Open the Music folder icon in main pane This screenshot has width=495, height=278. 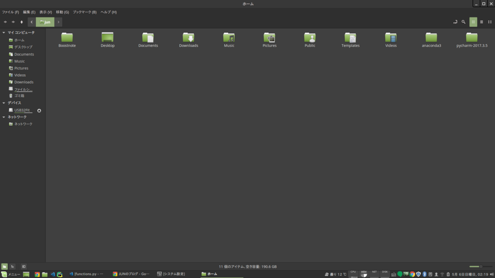point(229,40)
